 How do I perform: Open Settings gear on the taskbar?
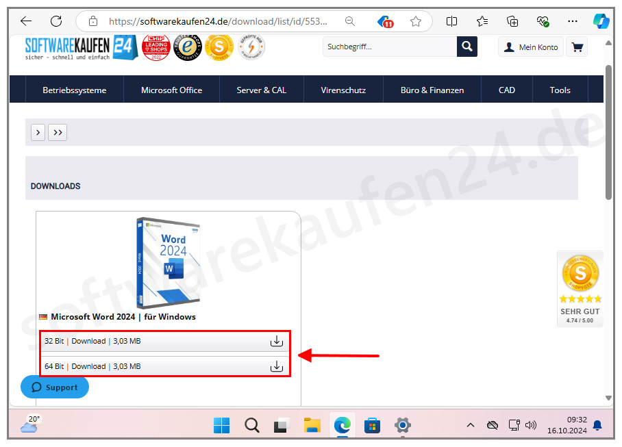[x=403, y=426]
